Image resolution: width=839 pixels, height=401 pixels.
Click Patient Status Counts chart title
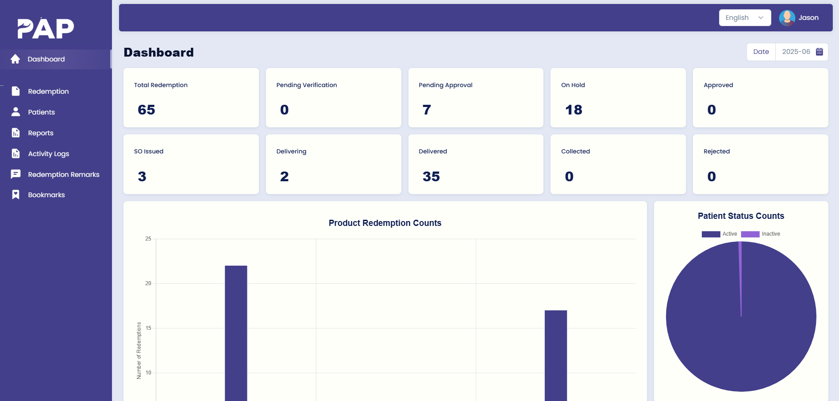(741, 216)
